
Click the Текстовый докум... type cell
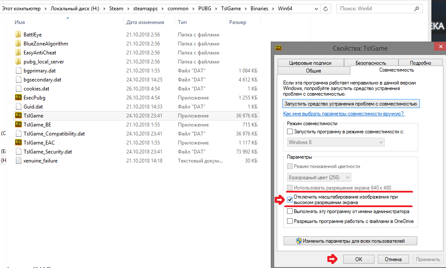coord(200,161)
